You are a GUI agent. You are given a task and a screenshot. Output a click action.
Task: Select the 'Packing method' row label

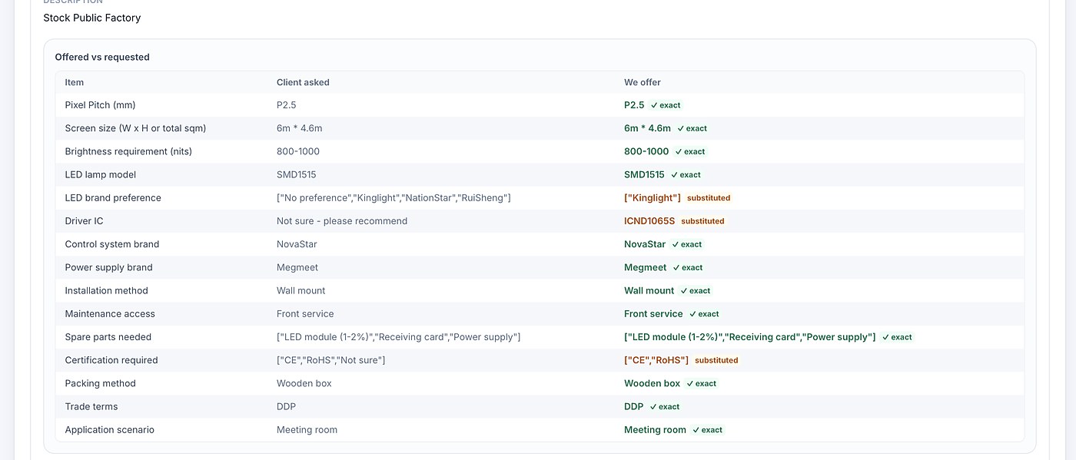click(100, 383)
